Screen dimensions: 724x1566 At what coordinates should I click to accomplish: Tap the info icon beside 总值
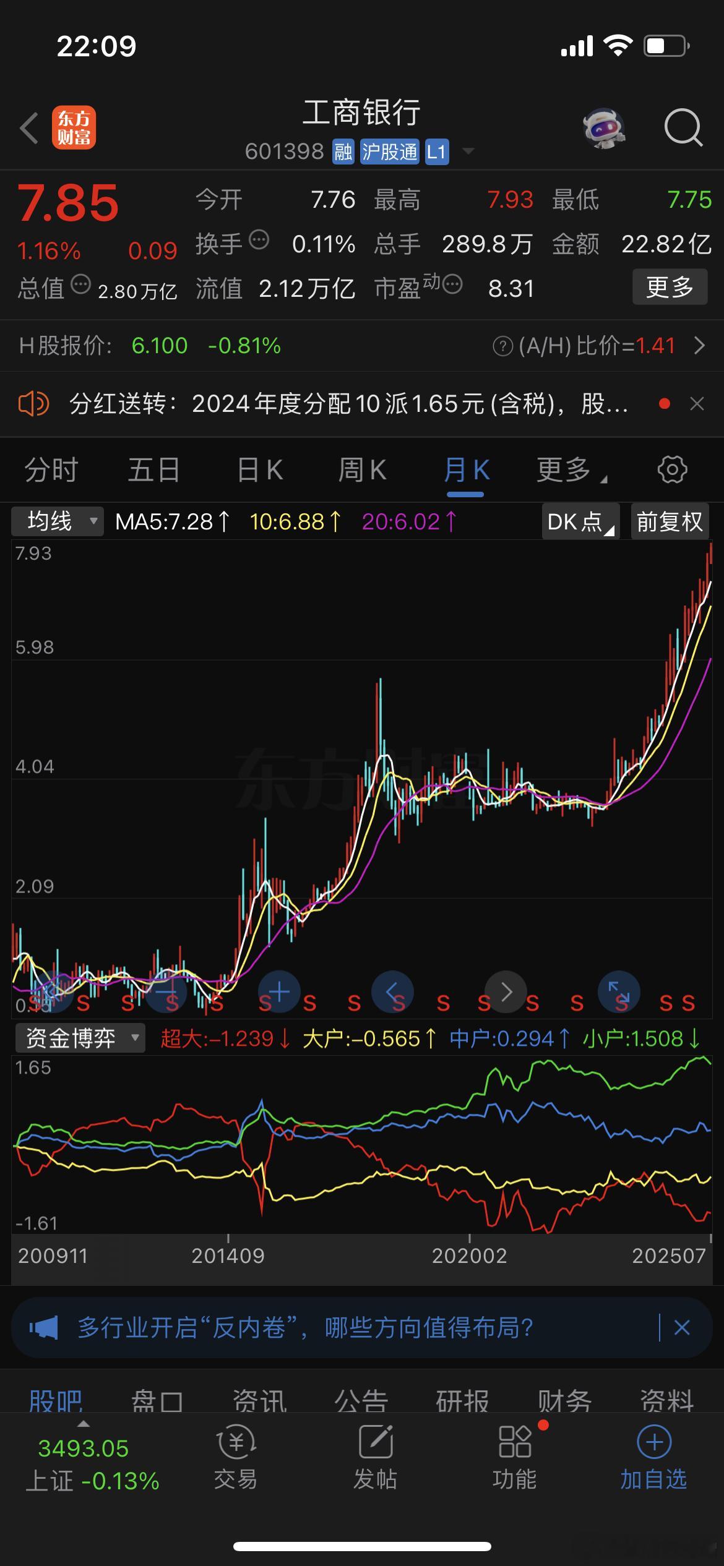81,285
